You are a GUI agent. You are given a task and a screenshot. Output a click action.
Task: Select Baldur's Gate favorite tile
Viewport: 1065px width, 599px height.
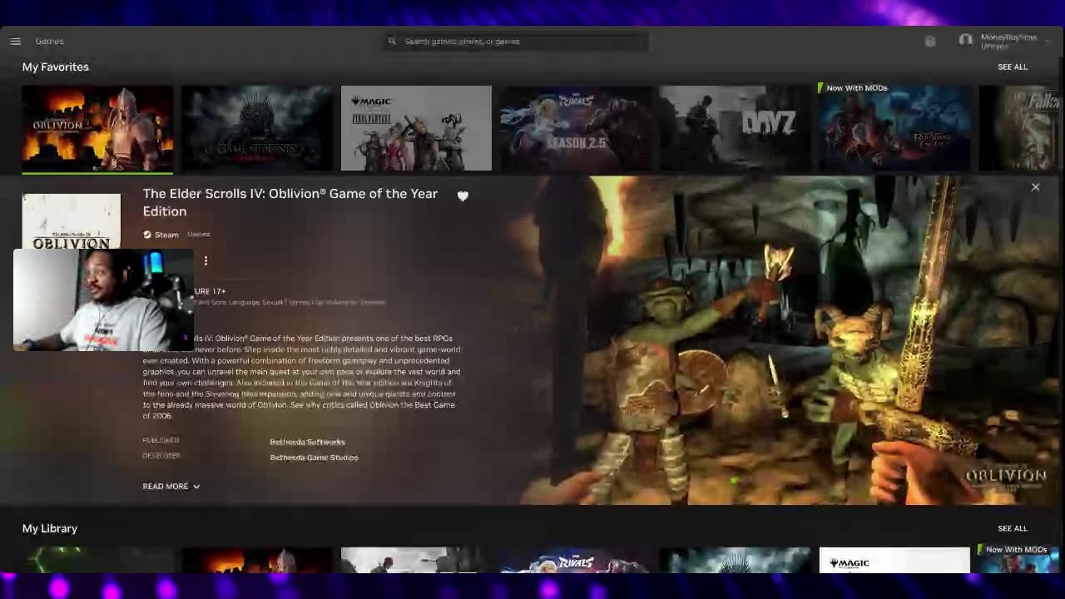click(894, 128)
